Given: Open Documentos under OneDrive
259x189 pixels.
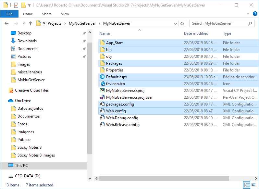Looking at the screenshot, I should coord(29,116).
